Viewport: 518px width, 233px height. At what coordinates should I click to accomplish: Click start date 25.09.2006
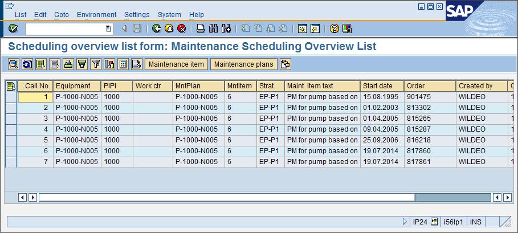[x=381, y=140]
